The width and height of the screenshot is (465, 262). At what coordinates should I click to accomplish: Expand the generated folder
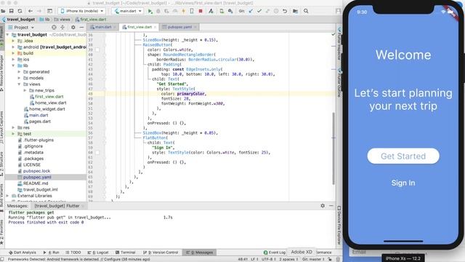(19, 72)
